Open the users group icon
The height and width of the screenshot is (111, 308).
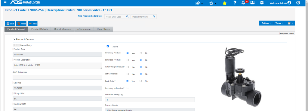(x=252, y=3)
